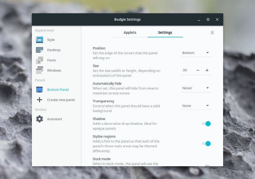Click the Position setting label
The height and width of the screenshot is (179, 255).
pos(99,48)
